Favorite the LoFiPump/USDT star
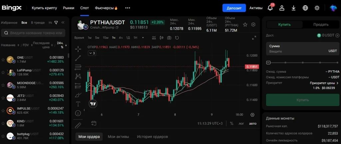Screen dimensions: 341x144 point(3,72)
